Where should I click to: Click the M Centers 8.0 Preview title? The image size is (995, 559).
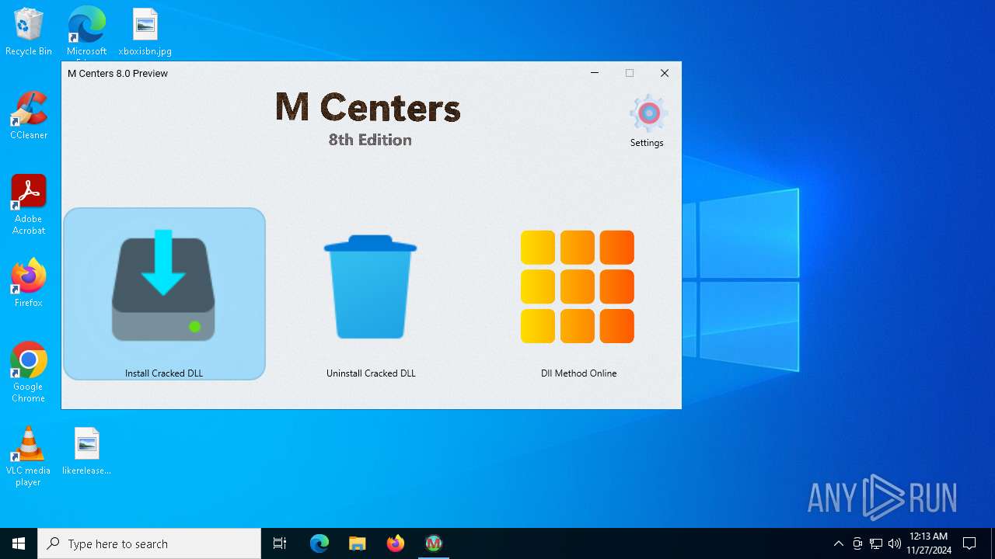[117, 73]
